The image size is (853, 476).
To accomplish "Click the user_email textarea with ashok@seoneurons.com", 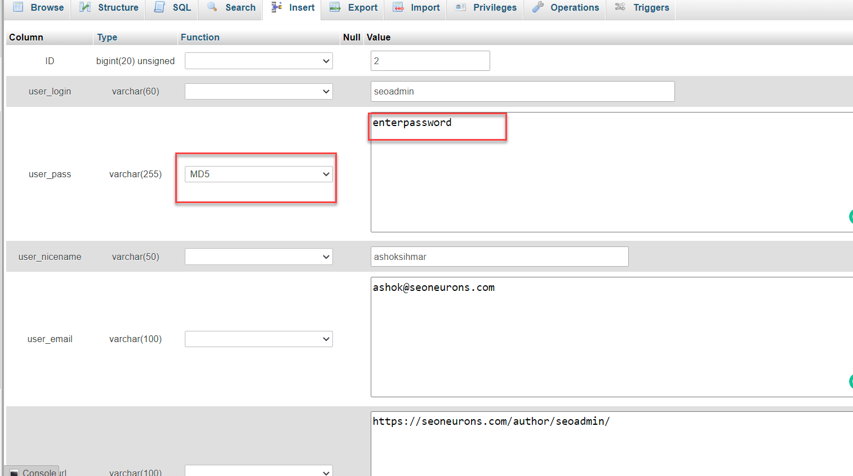I will coord(612,337).
